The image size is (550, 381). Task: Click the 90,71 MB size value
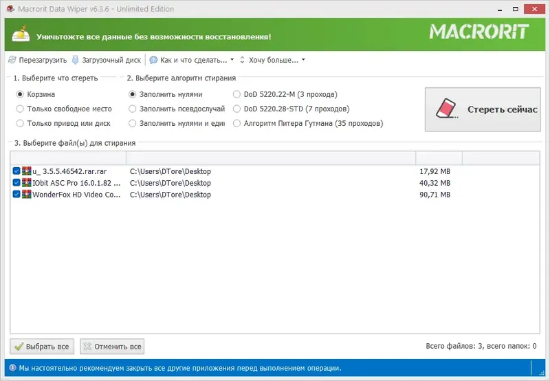(435, 195)
